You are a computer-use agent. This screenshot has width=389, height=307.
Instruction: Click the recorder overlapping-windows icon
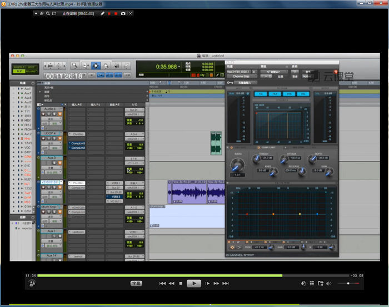[42, 13]
